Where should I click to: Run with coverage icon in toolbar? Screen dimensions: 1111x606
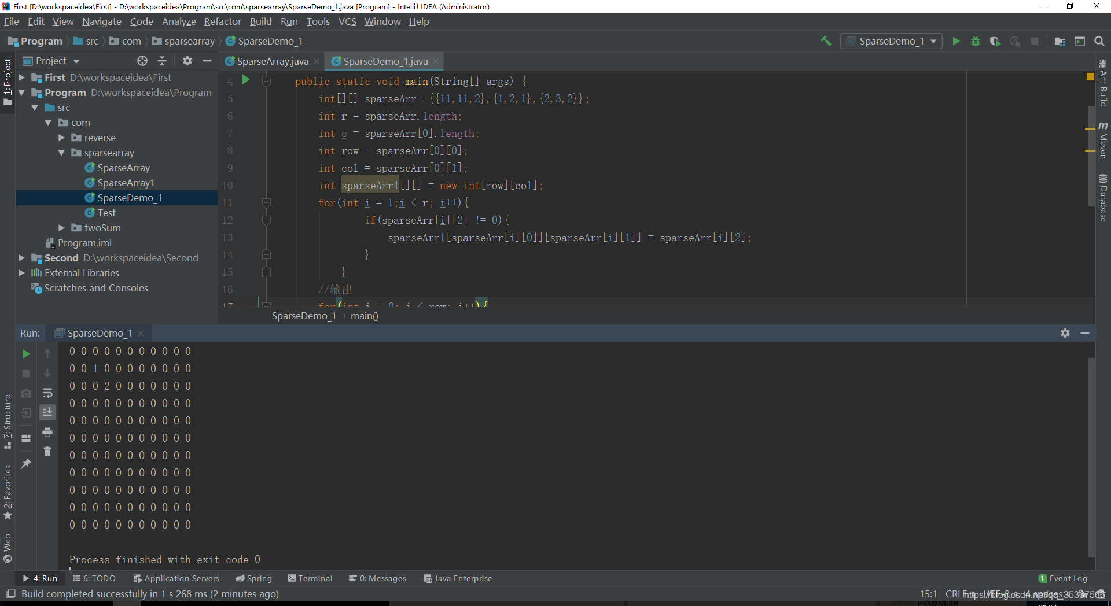(x=995, y=41)
